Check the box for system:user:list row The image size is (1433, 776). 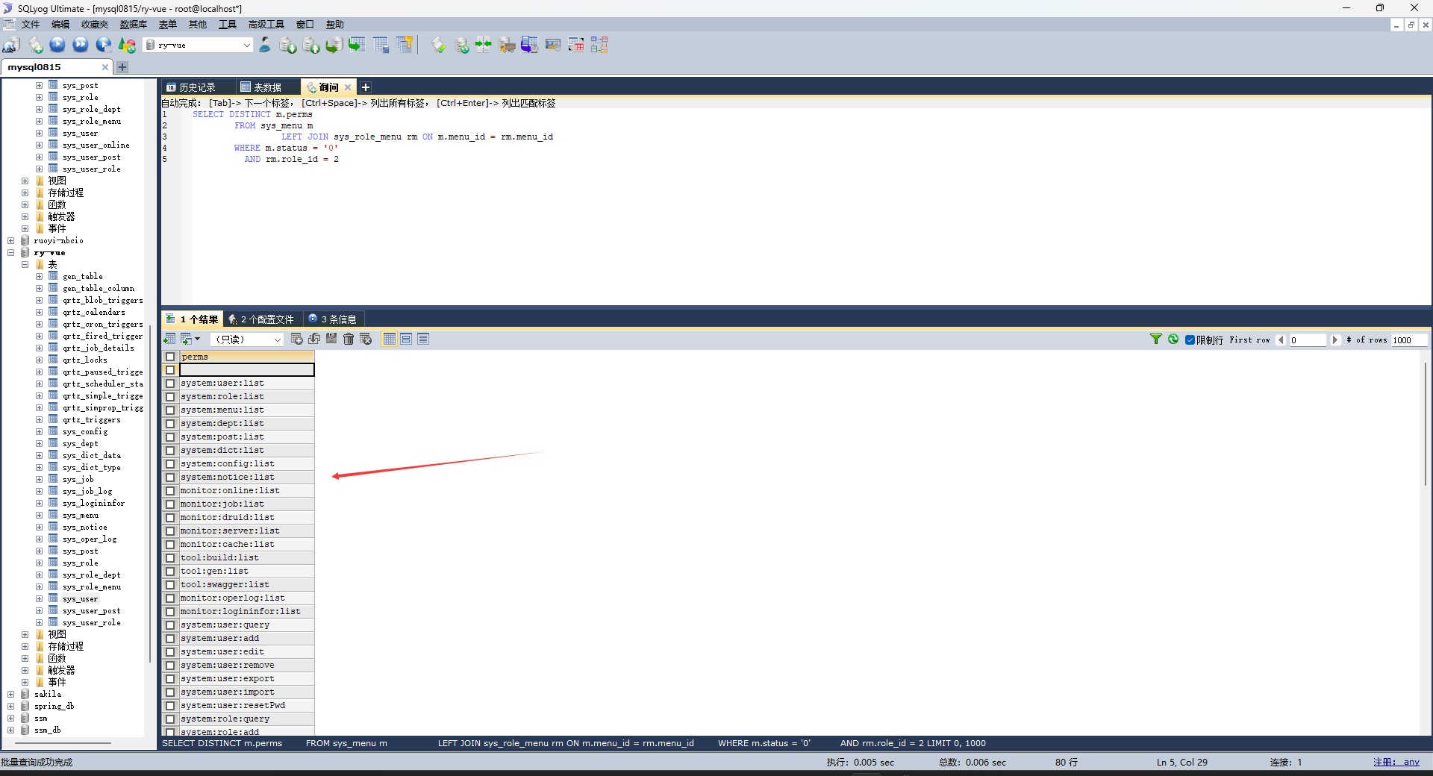click(170, 384)
